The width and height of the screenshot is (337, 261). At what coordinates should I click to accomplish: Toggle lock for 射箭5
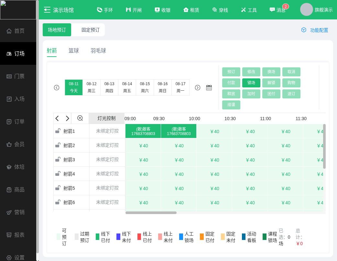pyautogui.click(x=58, y=188)
